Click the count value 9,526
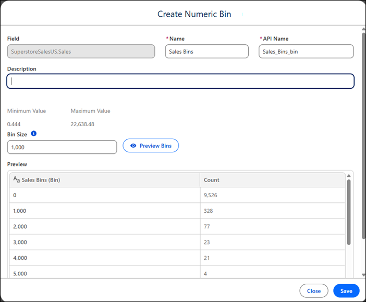366x302 pixels. coord(210,195)
